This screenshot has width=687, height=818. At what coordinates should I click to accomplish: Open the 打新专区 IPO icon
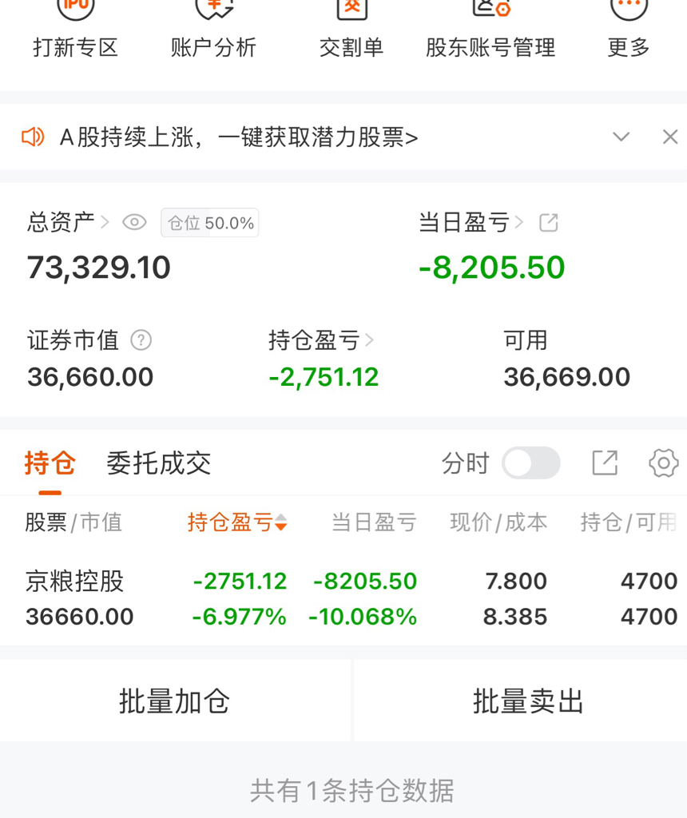(x=75, y=10)
